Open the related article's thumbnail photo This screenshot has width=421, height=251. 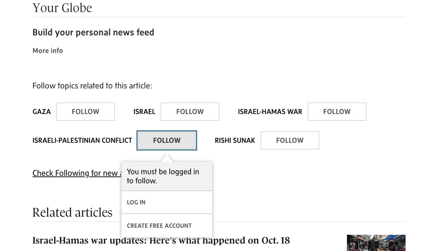point(376,243)
